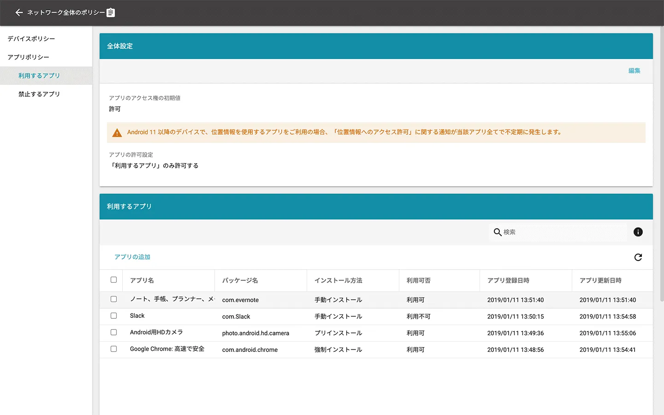
Task: Click the clipboard icon beside the policy title
Action: coord(111,12)
